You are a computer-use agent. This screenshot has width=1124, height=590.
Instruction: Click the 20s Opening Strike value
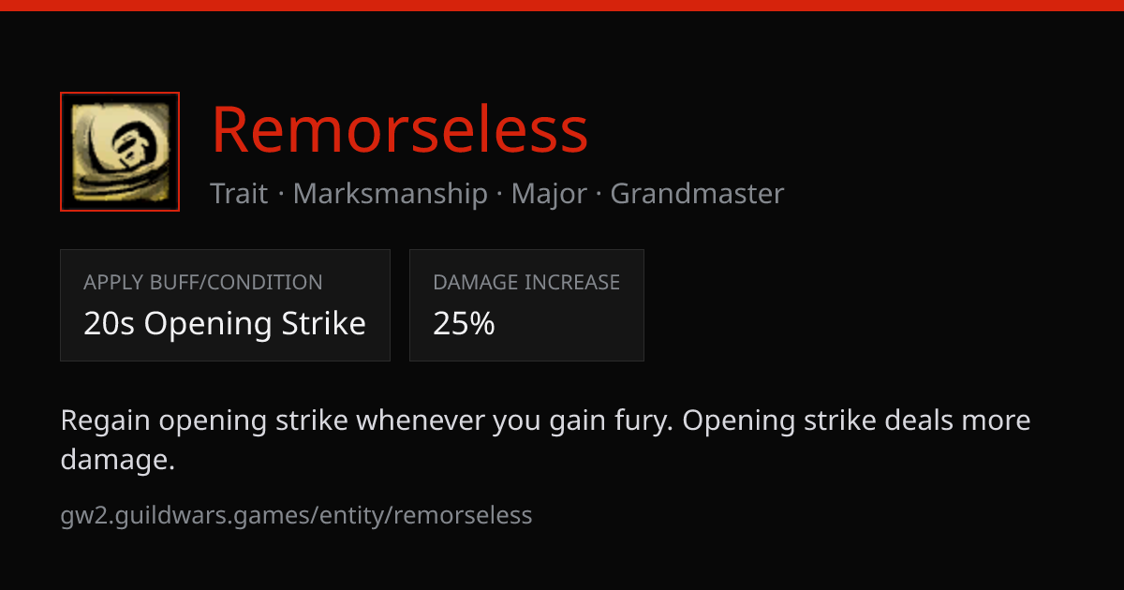click(x=225, y=324)
